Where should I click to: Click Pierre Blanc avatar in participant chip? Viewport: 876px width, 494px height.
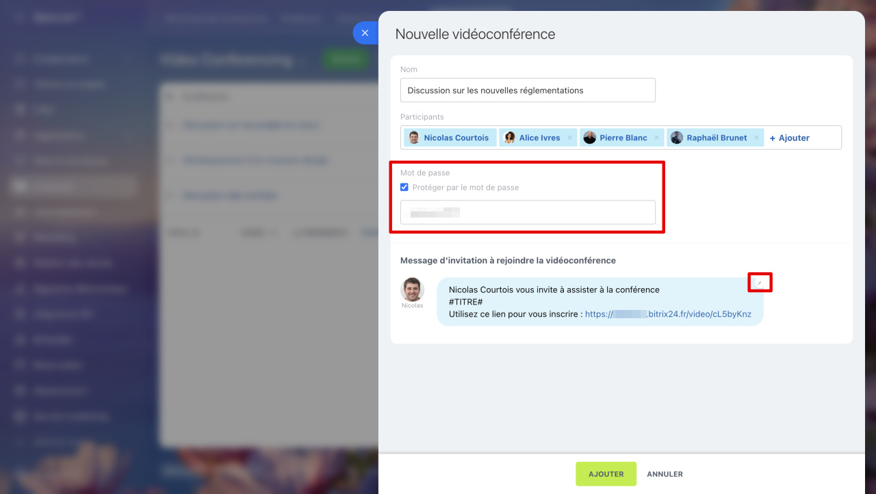point(590,138)
